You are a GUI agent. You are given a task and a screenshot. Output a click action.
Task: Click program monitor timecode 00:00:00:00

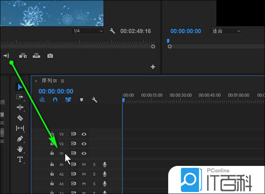tap(186, 31)
